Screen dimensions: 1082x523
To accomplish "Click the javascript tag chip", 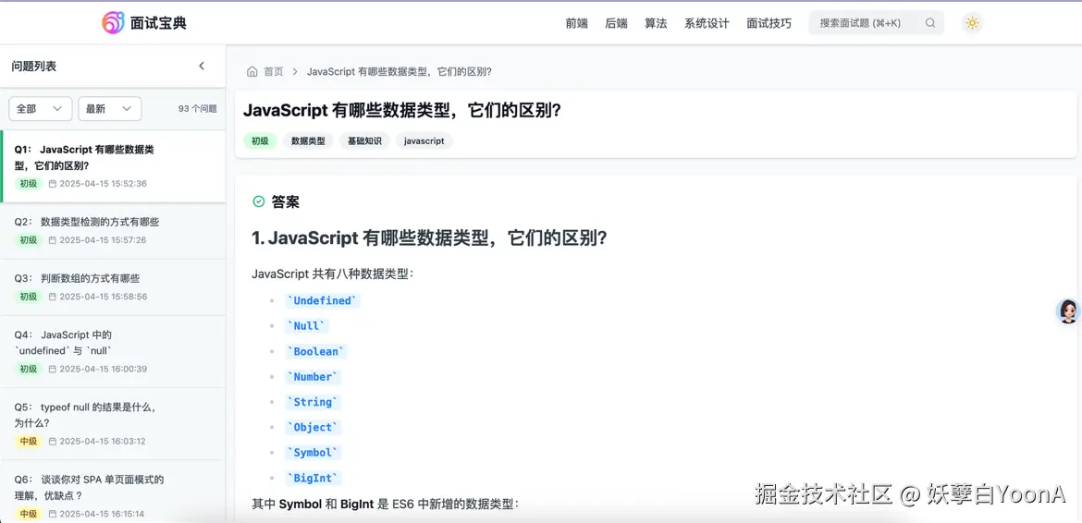I will [x=424, y=141].
